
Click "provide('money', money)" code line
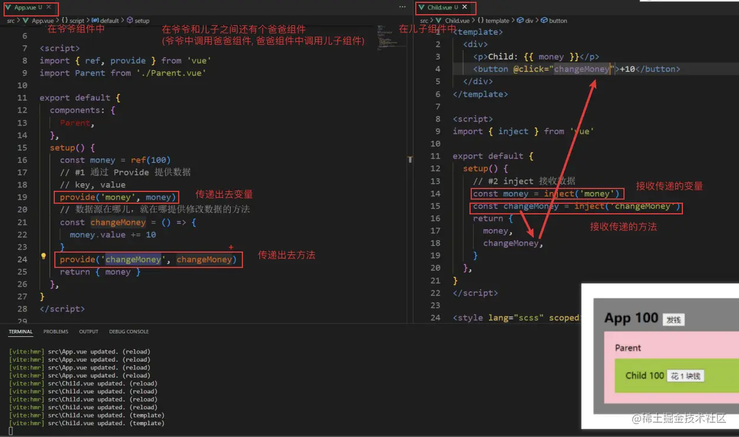117,197
